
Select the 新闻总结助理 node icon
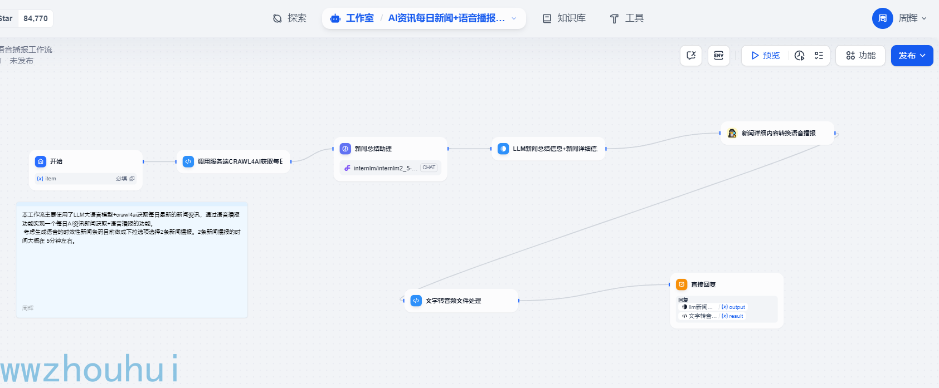click(346, 149)
